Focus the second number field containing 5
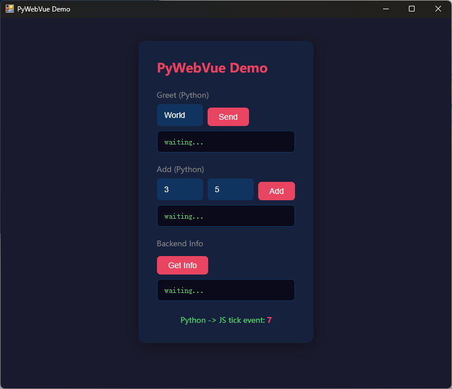Viewport: 452px width, 389px height. [x=231, y=189]
